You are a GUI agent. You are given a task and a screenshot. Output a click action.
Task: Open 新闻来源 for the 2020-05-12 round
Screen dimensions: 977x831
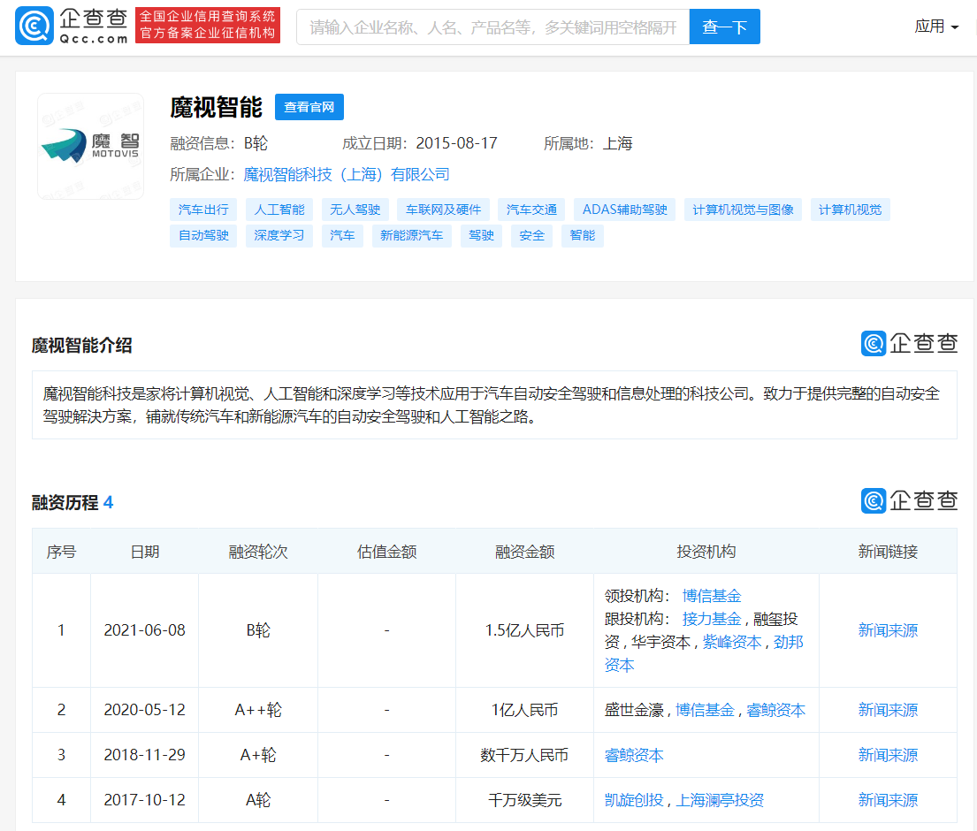[888, 710]
